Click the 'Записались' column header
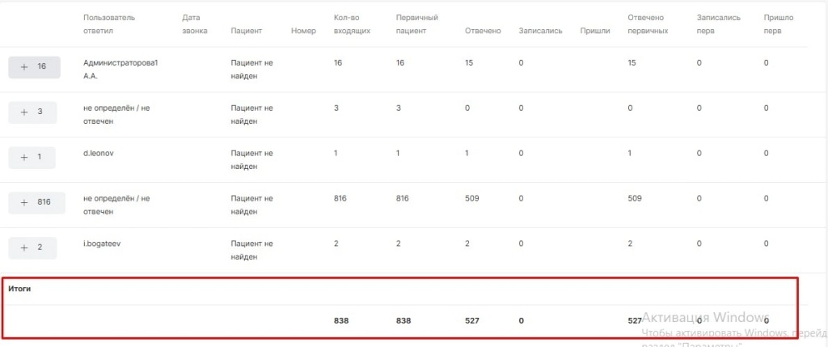This screenshot has height=347, width=828. pyautogui.click(x=540, y=32)
